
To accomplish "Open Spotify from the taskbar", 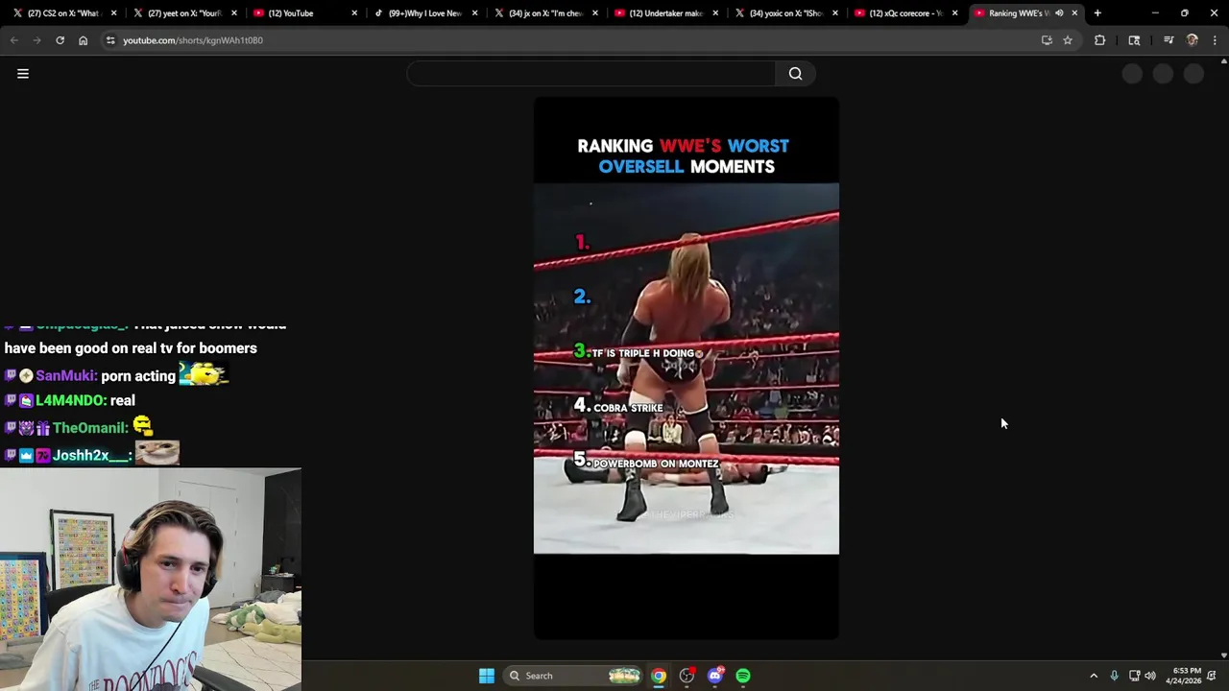I will (x=743, y=676).
